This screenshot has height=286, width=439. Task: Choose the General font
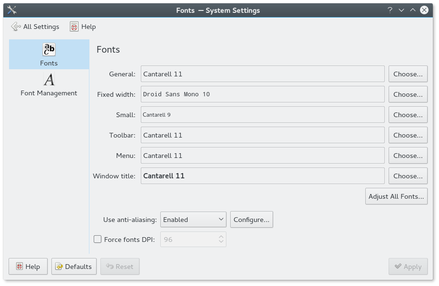click(408, 74)
